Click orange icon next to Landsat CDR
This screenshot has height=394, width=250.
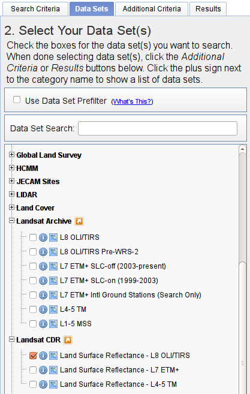68,340
